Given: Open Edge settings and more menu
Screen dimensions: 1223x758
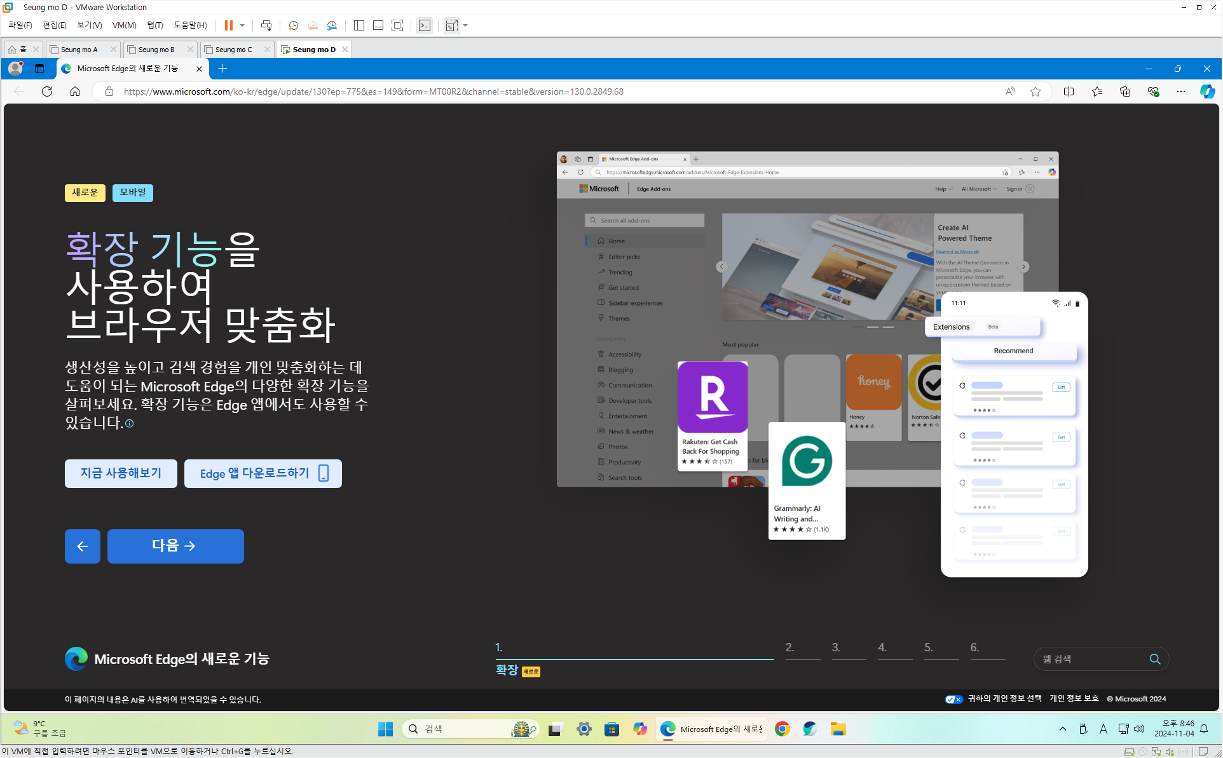Looking at the screenshot, I should coord(1180,91).
